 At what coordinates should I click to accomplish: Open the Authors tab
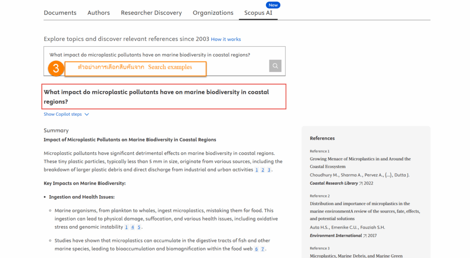point(99,13)
